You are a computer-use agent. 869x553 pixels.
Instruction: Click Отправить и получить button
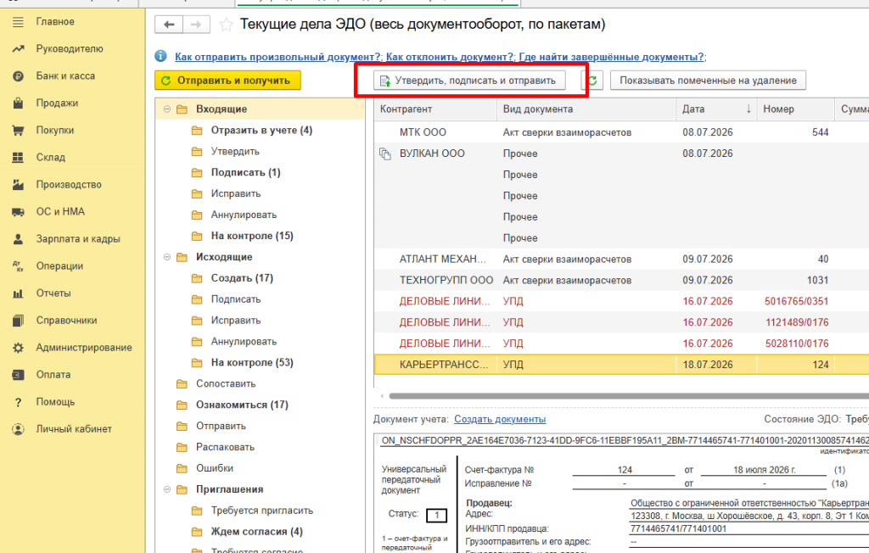[227, 81]
